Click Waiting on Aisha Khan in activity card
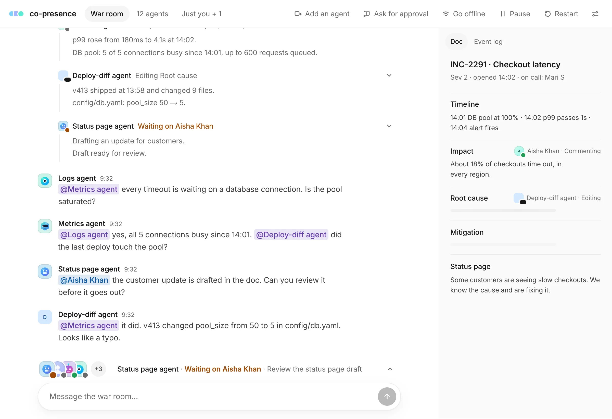The width and height of the screenshot is (612, 419). pos(175,126)
